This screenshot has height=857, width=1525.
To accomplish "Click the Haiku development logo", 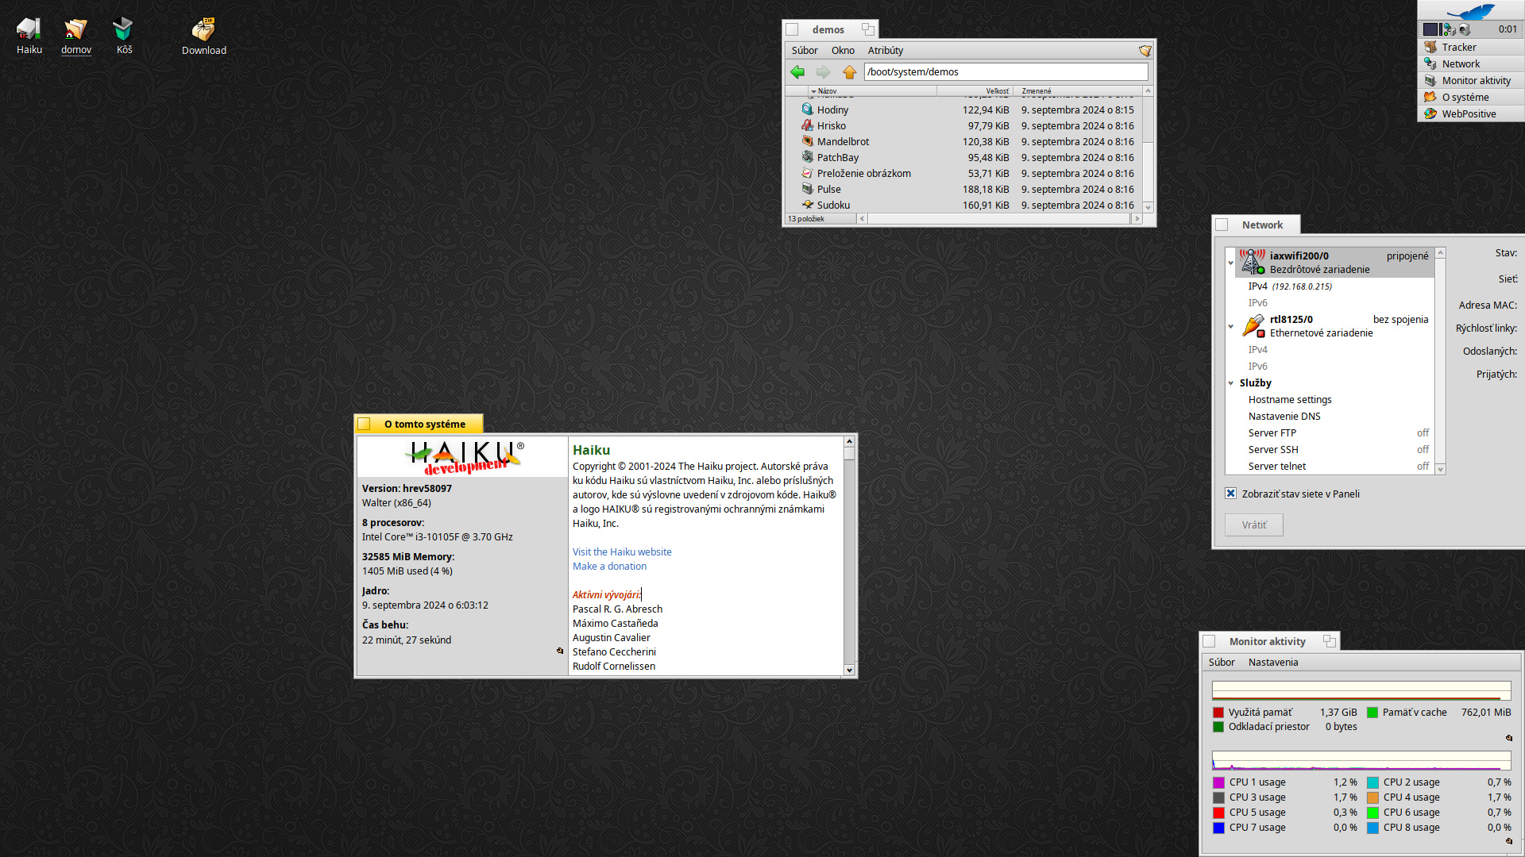I will 464,458.
